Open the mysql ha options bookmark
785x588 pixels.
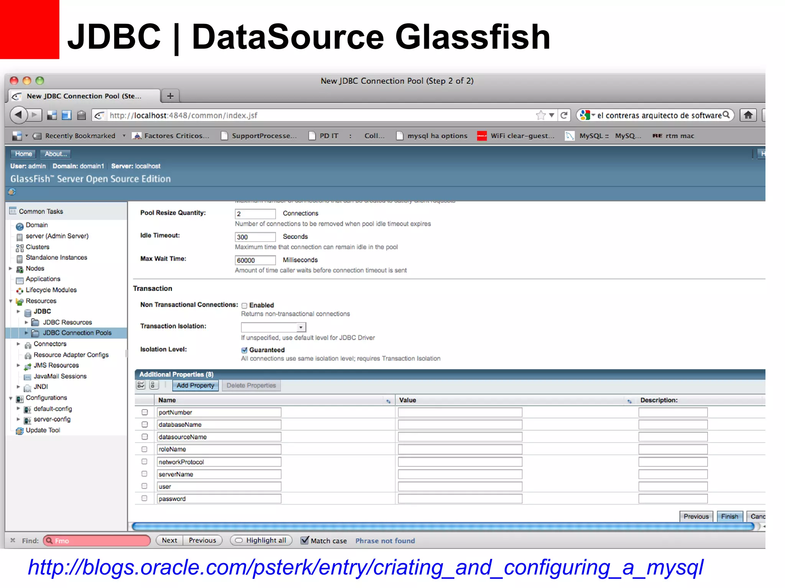coord(432,136)
